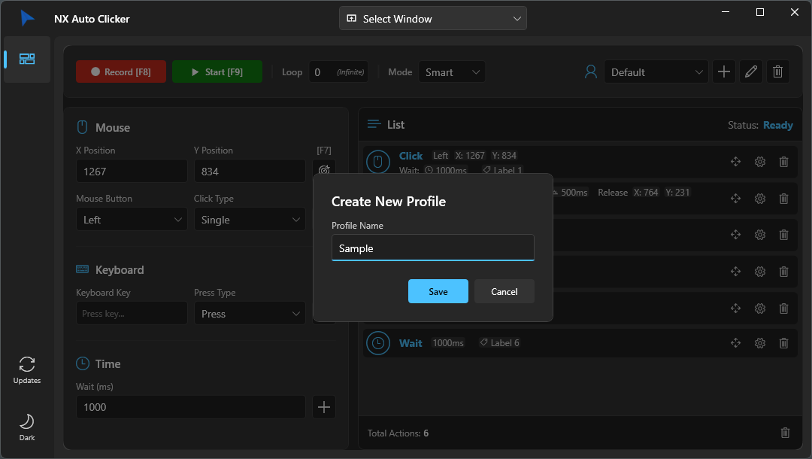Click the Record [F8] button

point(120,71)
